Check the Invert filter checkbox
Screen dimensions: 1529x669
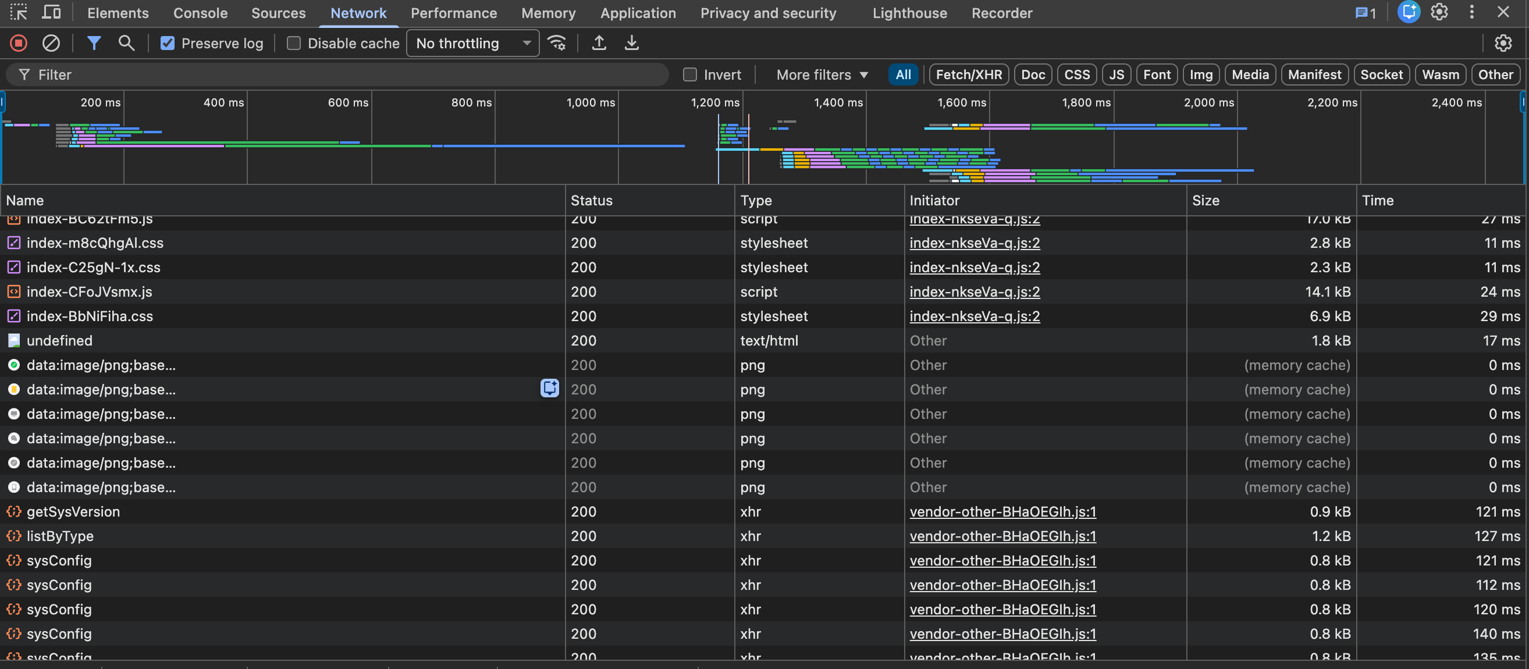point(689,75)
